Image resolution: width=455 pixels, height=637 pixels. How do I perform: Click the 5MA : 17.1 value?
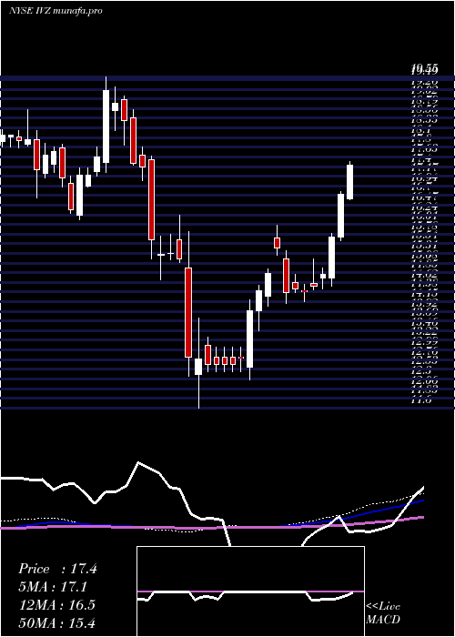tap(53, 587)
